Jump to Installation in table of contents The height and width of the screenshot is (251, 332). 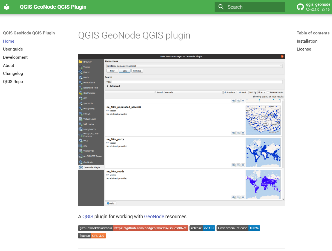click(307, 41)
